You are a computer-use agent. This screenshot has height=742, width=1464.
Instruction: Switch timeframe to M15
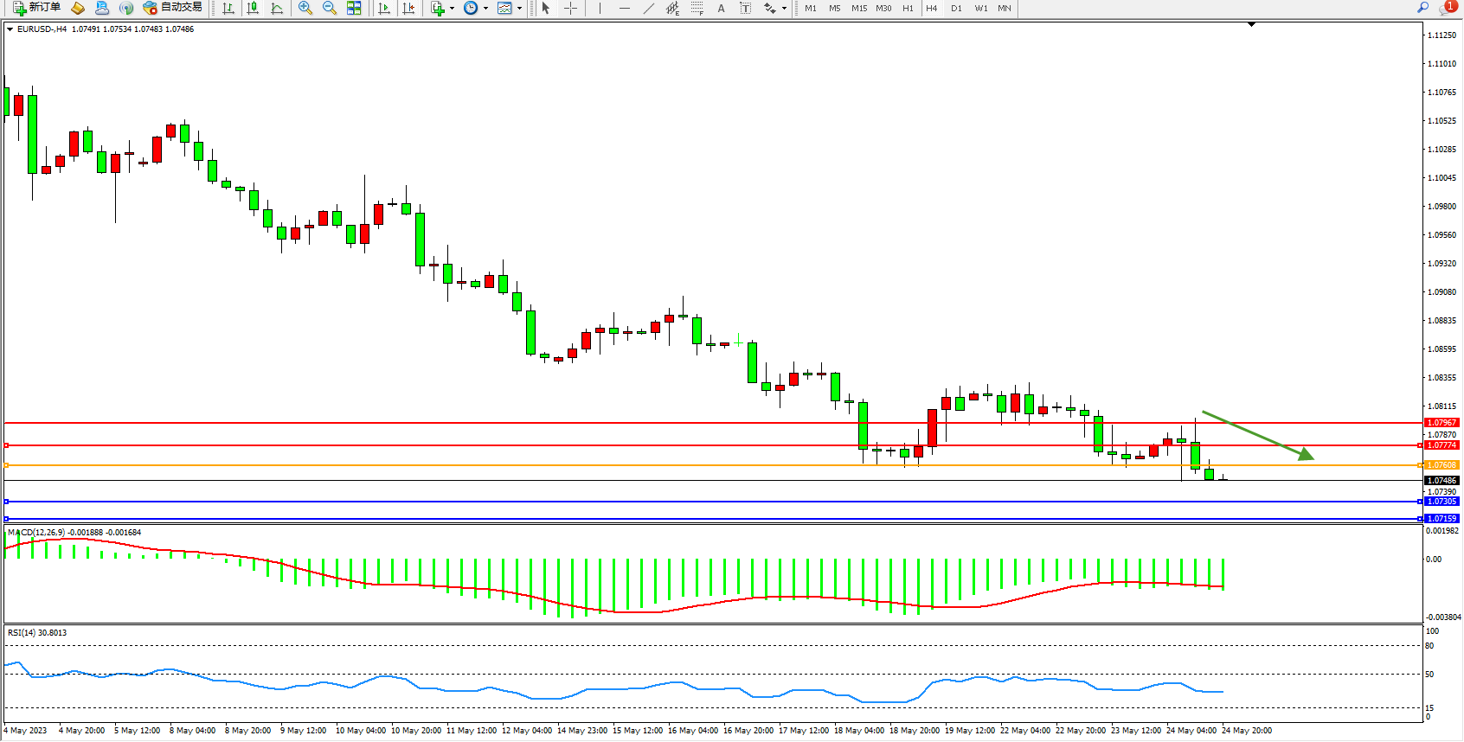tap(858, 8)
